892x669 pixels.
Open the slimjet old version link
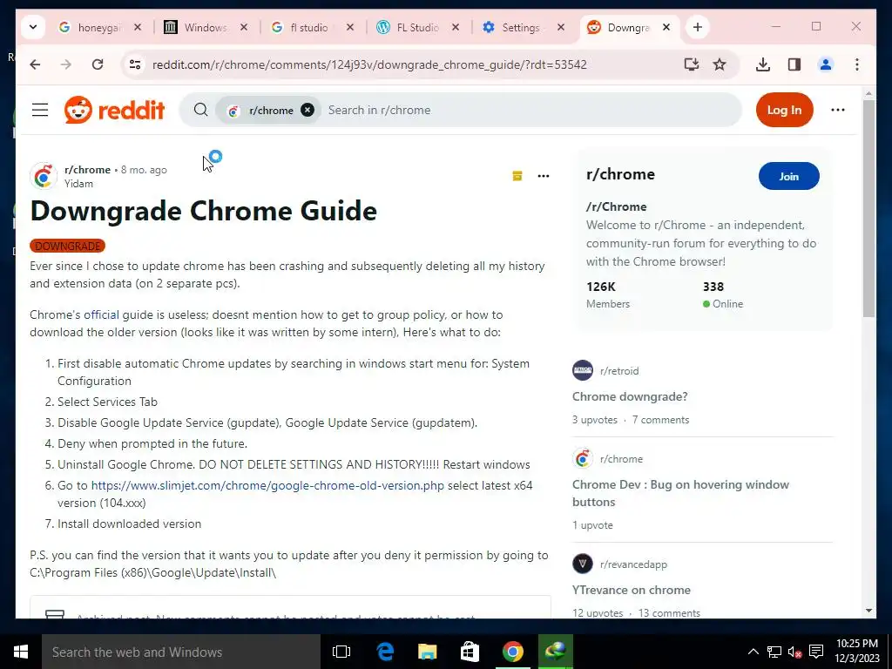(267, 485)
